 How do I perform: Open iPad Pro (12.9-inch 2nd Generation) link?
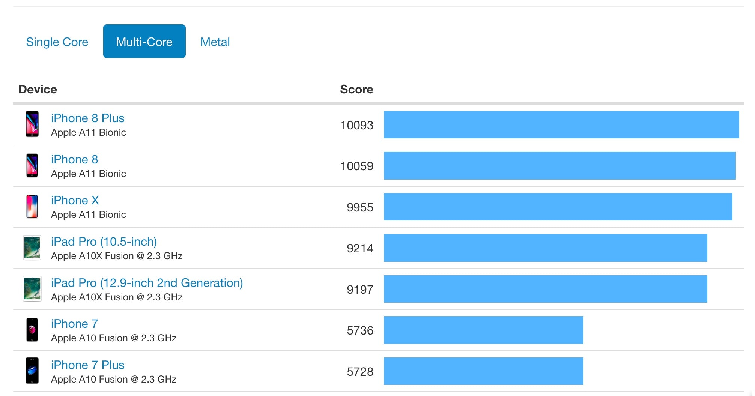(x=147, y=283)
